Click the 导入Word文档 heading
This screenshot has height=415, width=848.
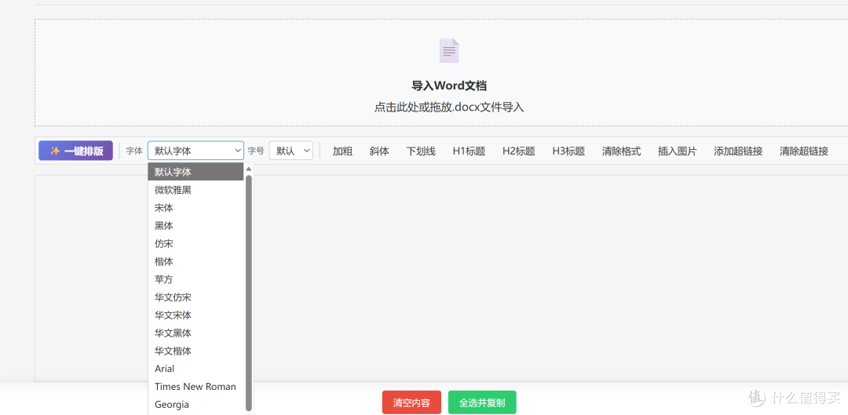point(449,86)
